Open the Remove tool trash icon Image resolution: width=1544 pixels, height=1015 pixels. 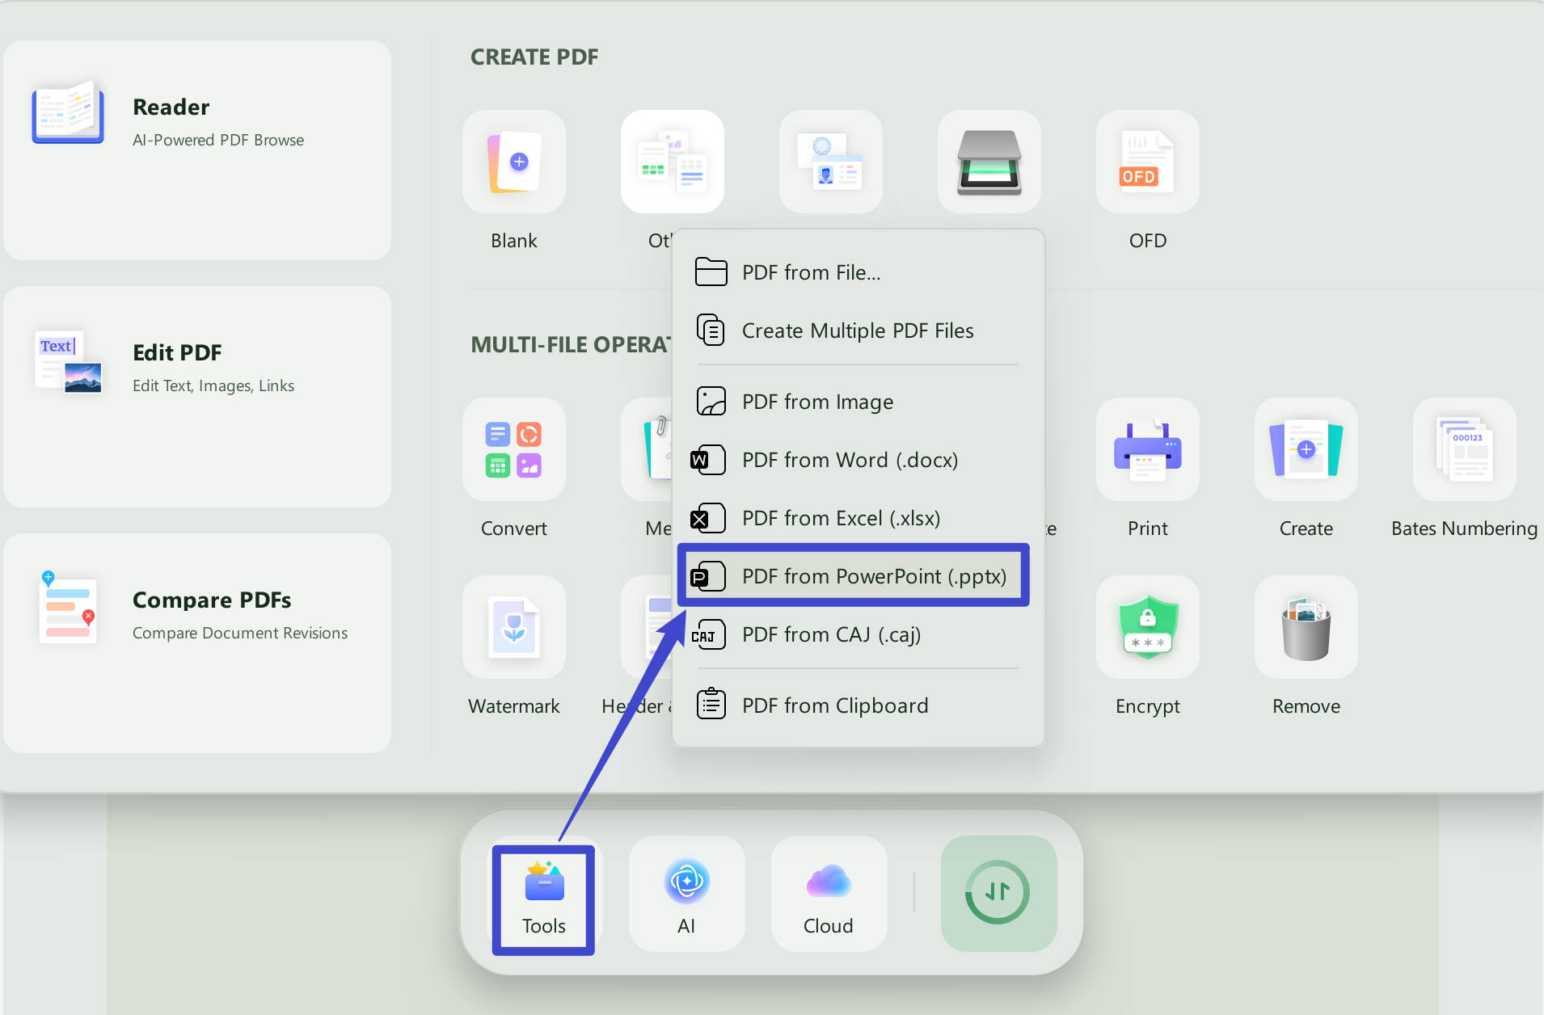1306,627
